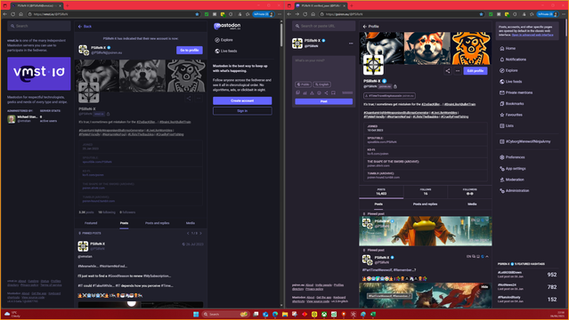Hide the fireworks media in pinned post
Screen dimensions: 569x320
click(484, 286)
